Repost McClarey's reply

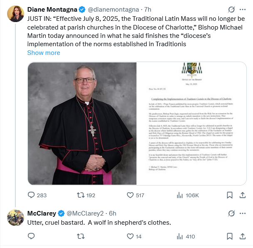[82, 236]
